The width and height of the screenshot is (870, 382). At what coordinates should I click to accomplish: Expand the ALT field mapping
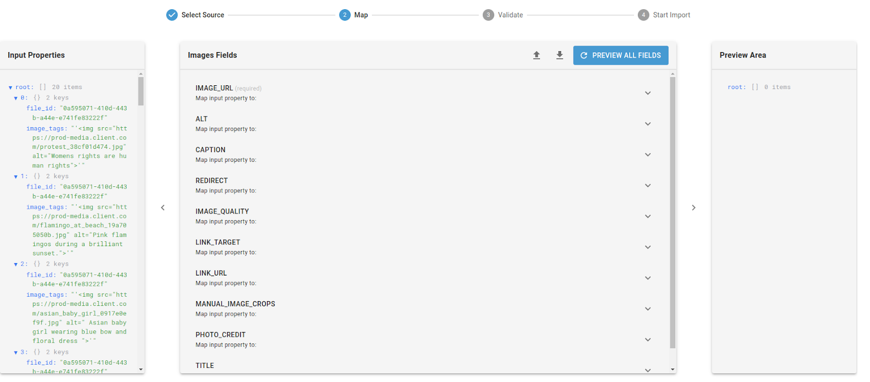648,124
